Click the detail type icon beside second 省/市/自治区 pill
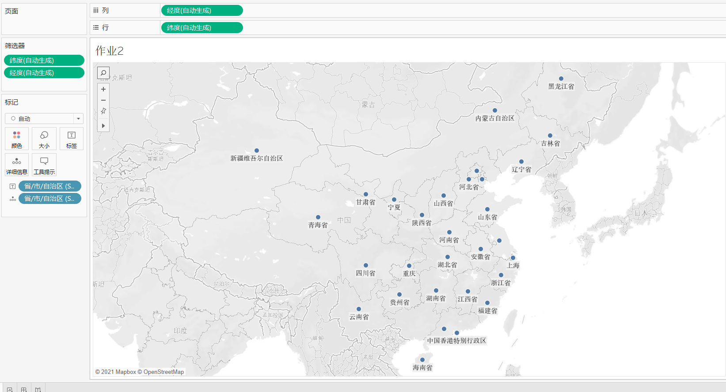726x392 pixels. [13, 199]
